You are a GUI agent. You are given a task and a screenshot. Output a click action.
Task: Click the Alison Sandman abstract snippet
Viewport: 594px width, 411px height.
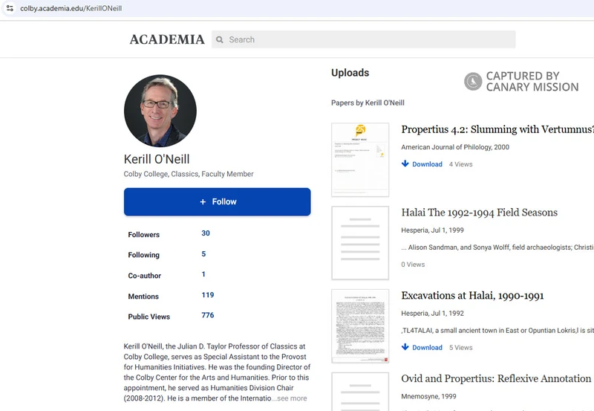coord(497,247)
